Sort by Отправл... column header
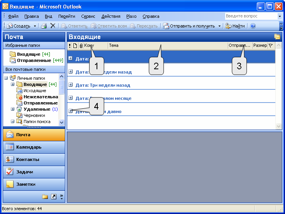 click(241, 46)
